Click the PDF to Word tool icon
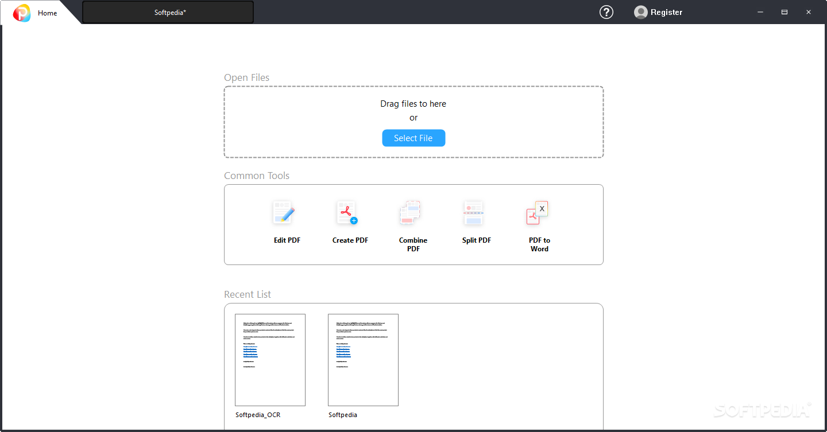 537,212
